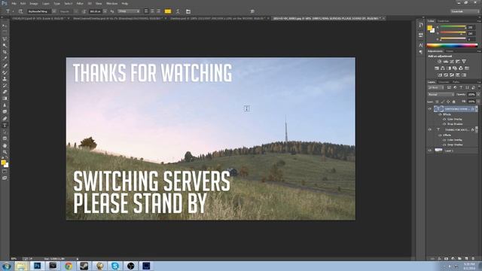Hide the THANKS FOR WATCHING text layer

[430, 129]
